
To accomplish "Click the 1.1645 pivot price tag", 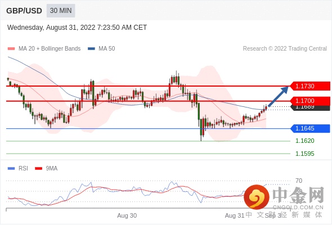I will click(310, 128).
